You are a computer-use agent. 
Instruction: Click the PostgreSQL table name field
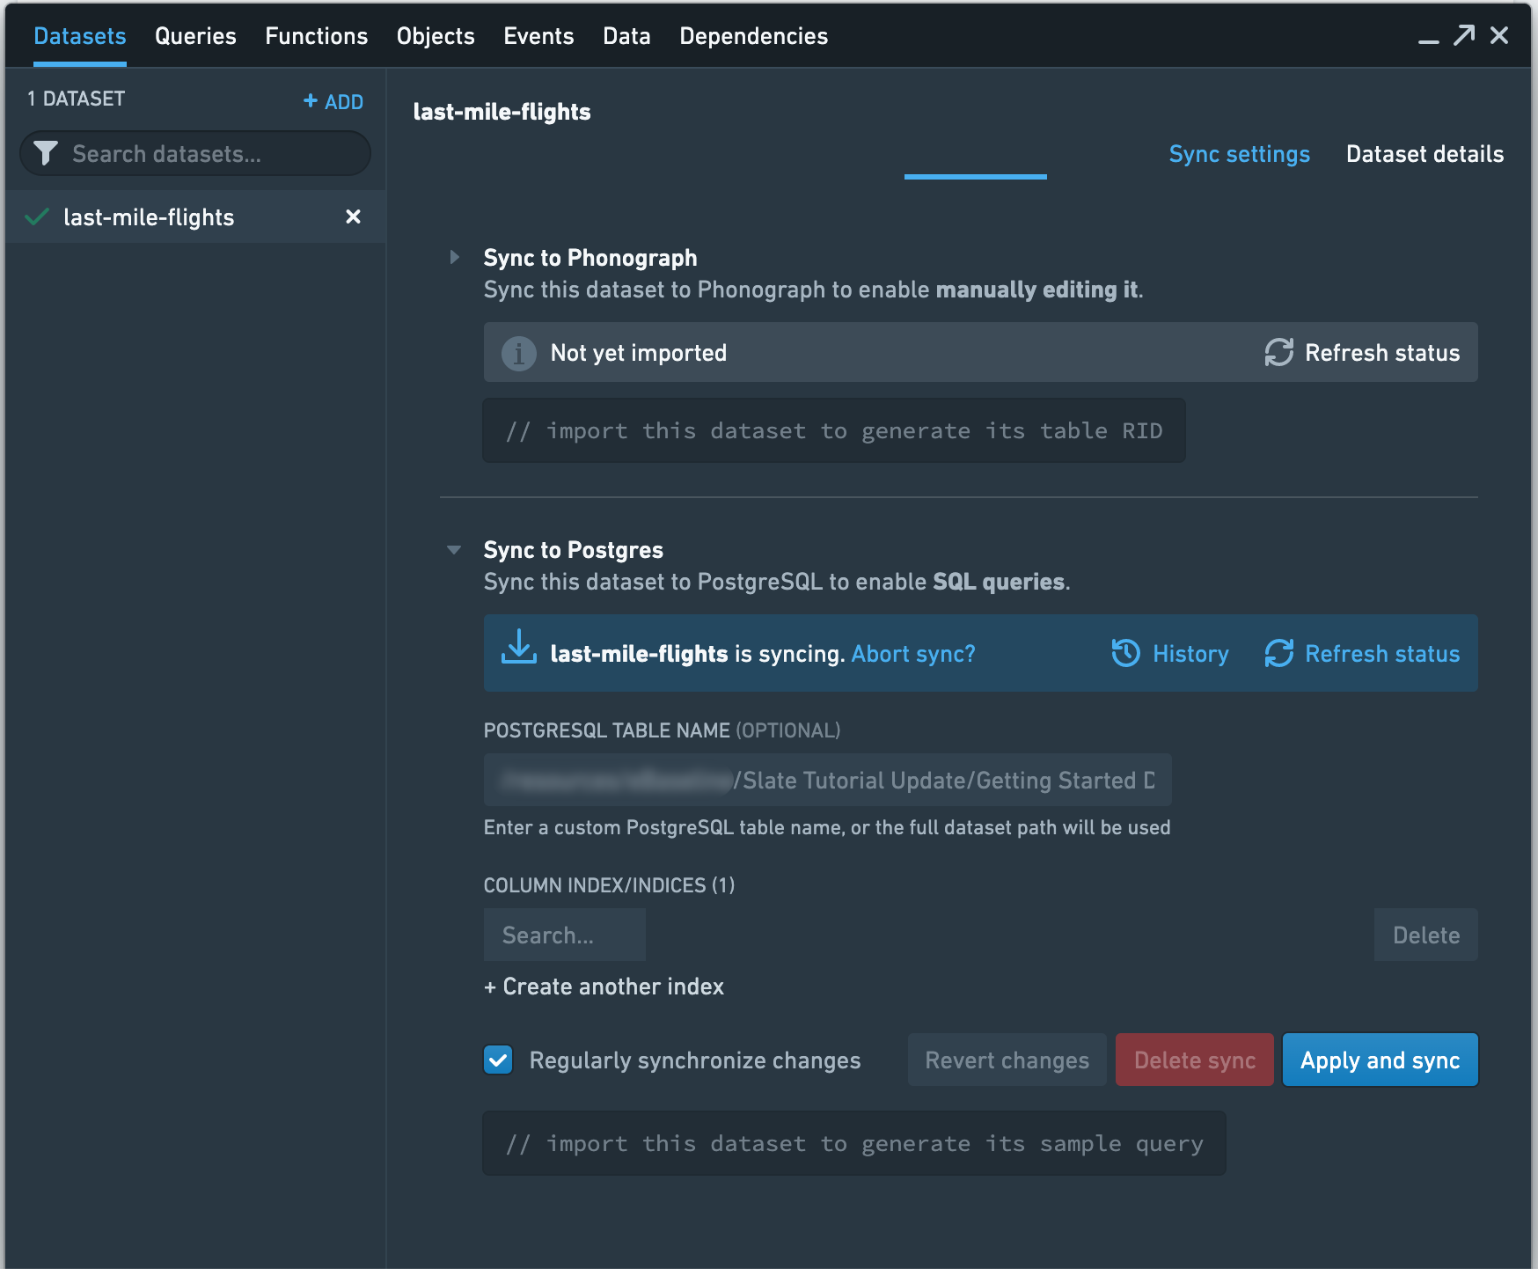827,780
